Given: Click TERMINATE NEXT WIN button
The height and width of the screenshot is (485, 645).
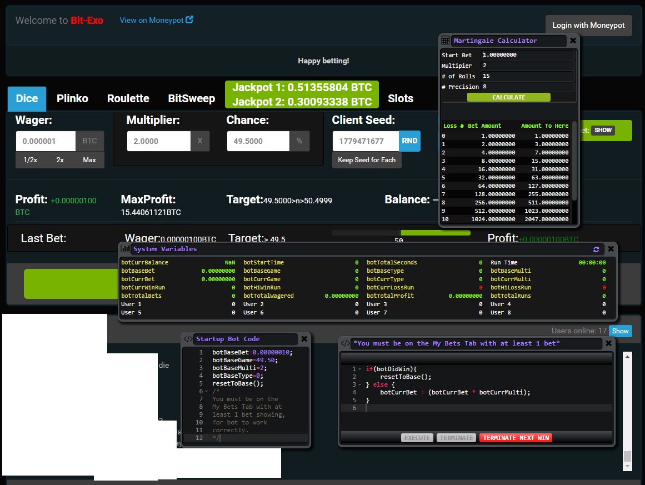Looking at the screenshot, I should 516,438.
